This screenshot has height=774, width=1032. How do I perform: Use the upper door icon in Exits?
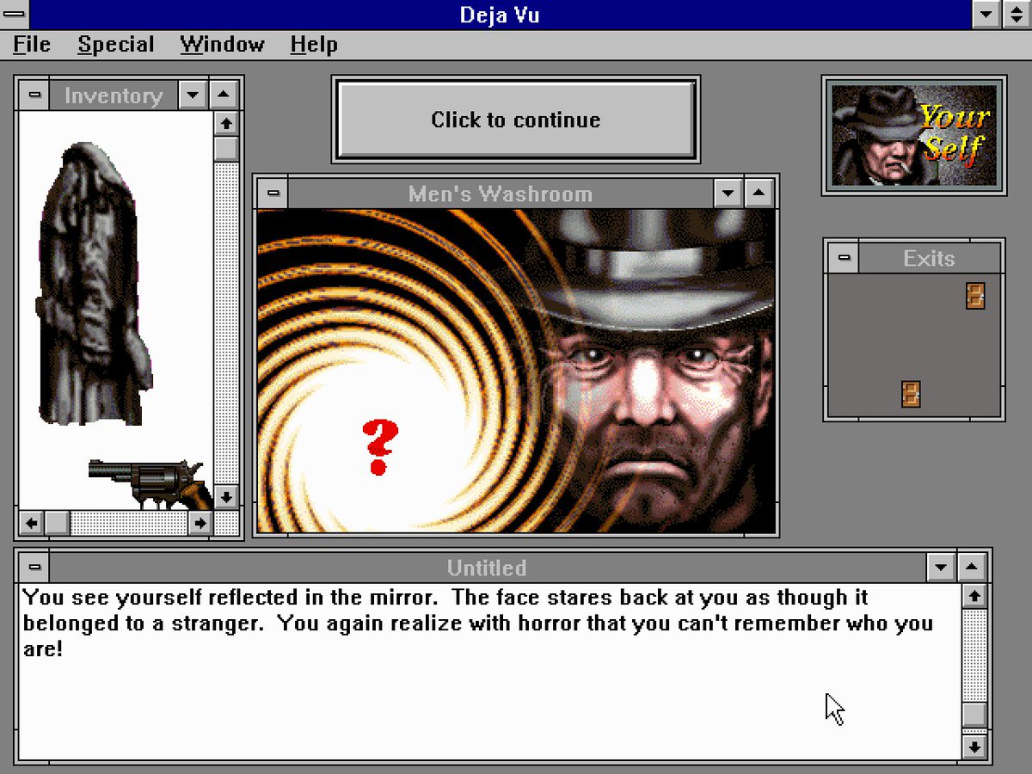(x=974, y=295)
